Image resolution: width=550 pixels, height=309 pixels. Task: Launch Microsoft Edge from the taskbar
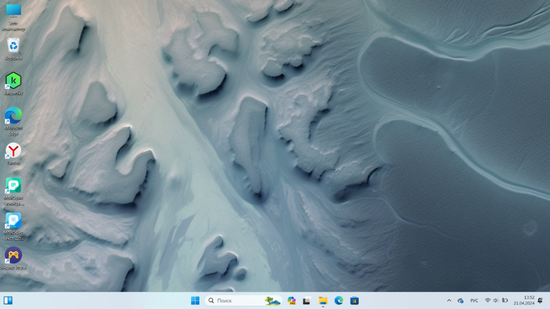339,300
